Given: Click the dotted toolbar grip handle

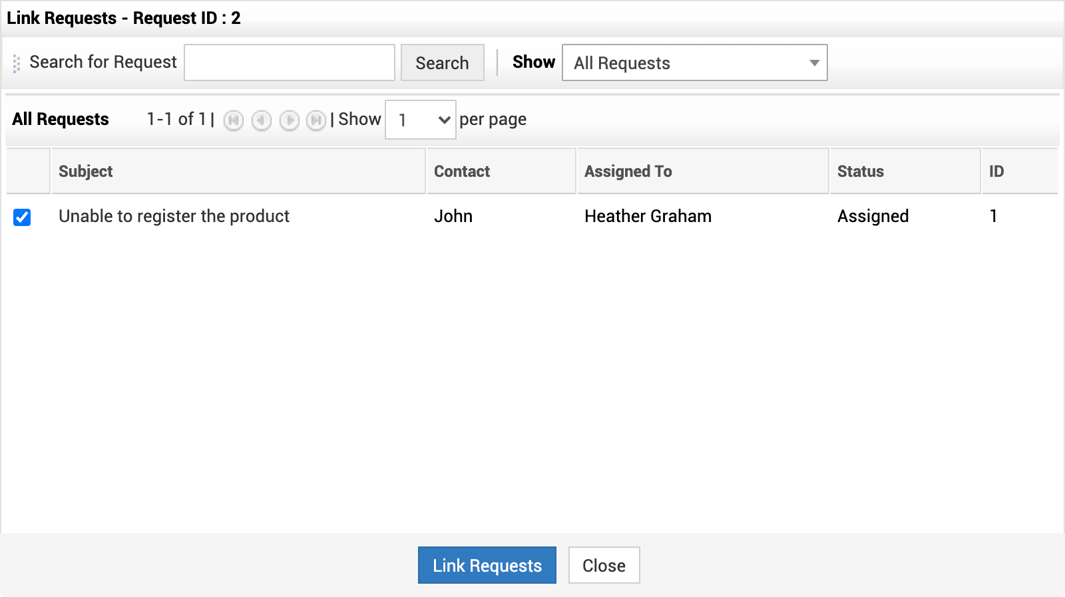Looking at the screenshot, I should [17, 63].
